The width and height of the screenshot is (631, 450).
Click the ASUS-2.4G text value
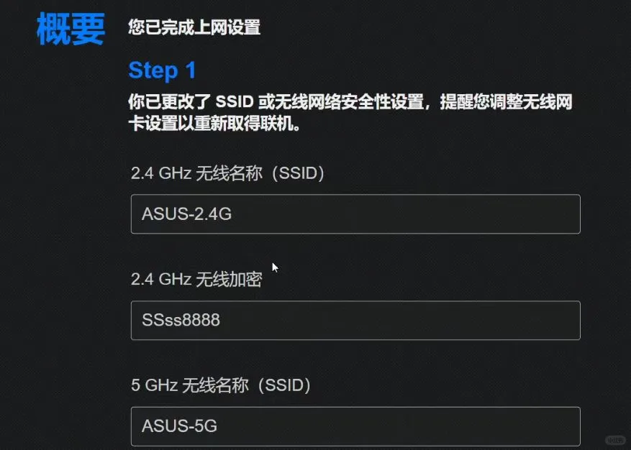[186, 214]
